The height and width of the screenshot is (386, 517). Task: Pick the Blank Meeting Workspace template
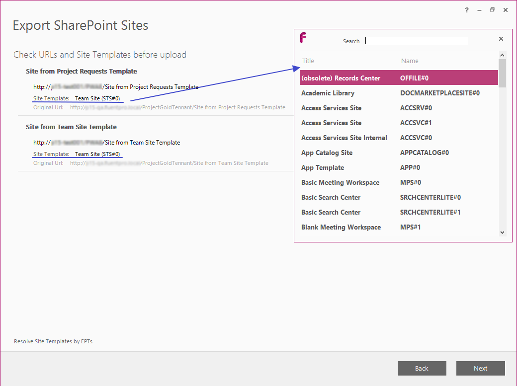click(399, 227)
